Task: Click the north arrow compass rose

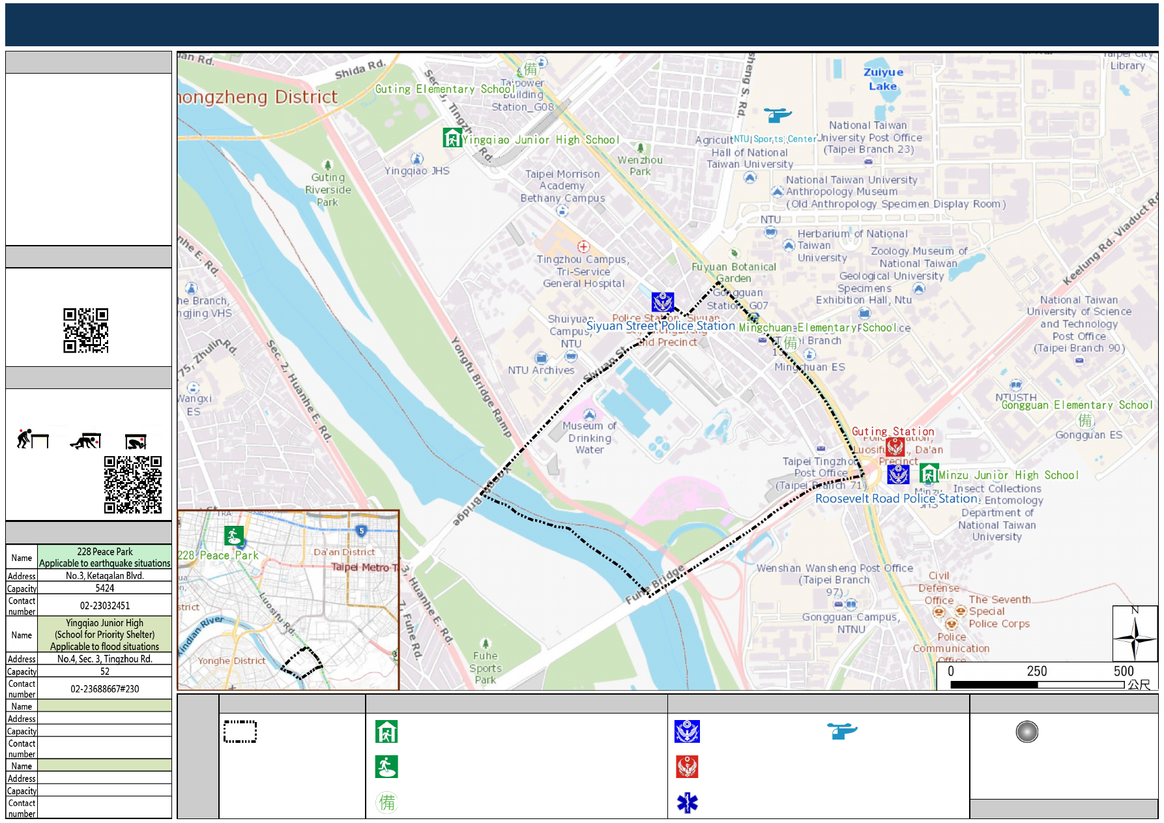Action: click(x=1135, y=633)
